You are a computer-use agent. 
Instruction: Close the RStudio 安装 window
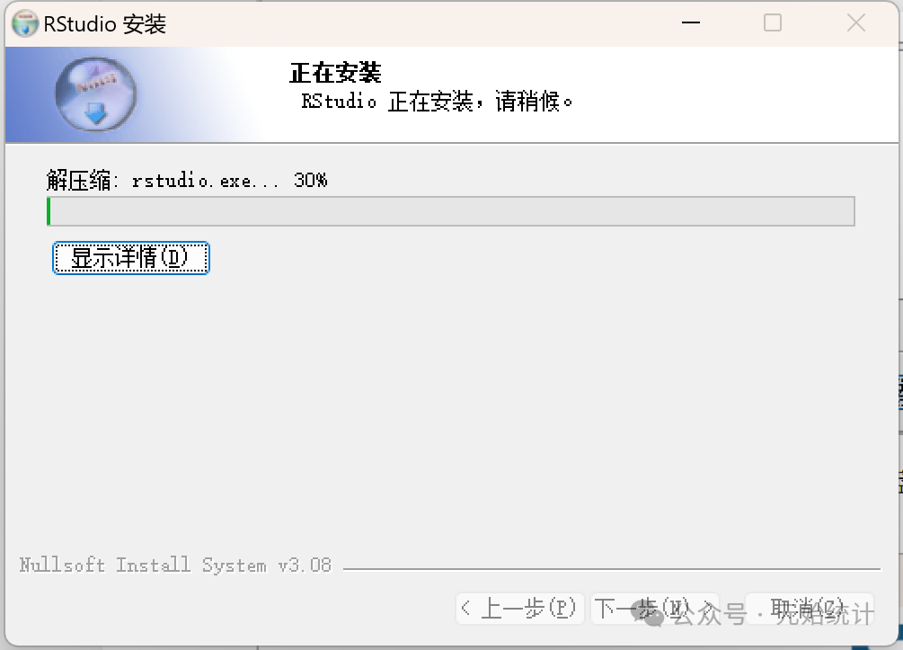tap(855, 23)
